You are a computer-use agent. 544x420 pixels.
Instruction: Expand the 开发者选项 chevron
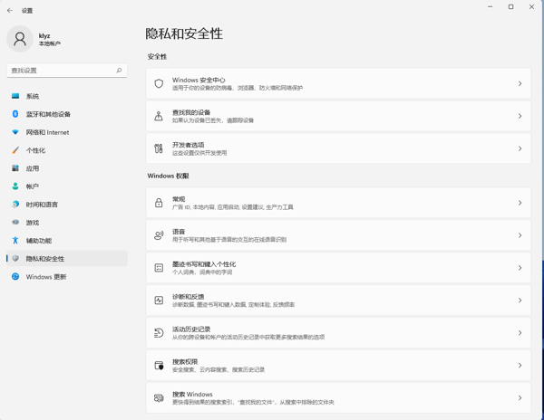tap(520, 148)
